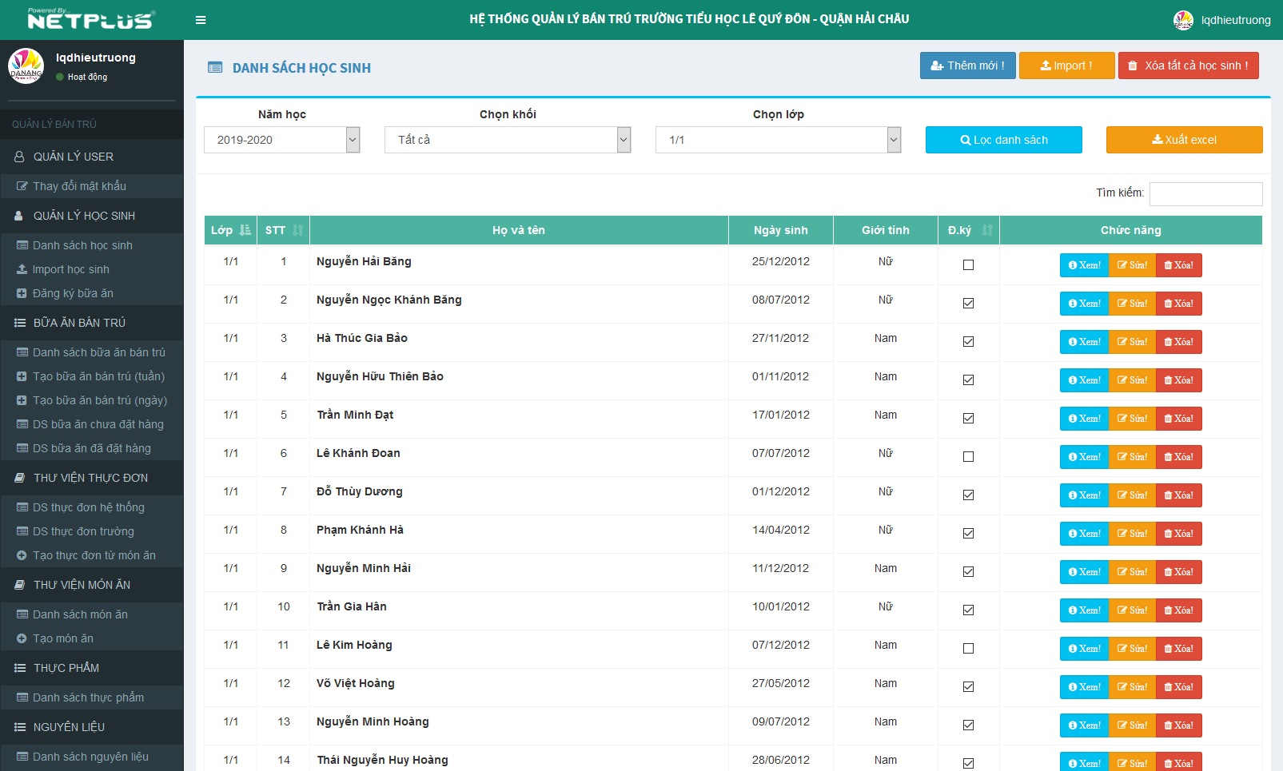Screen dimensions: 1283x771
Task: Uncheck registration box for Nguyễn Ngọc Khánh Băng
Action: 968,304
